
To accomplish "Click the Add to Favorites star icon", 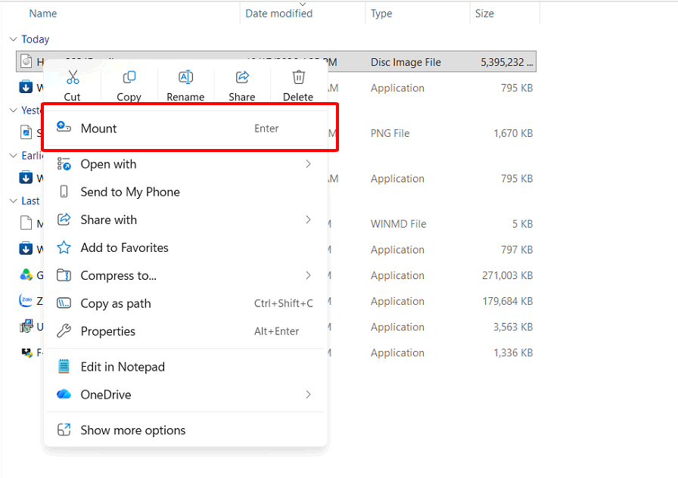I will (64, 247).
